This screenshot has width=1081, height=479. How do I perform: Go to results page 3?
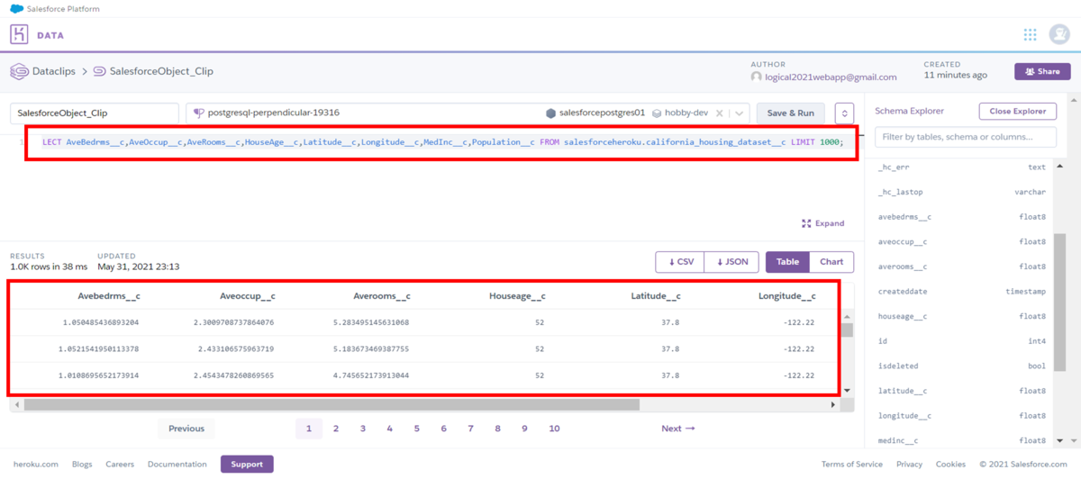click(x=363, y=429)
